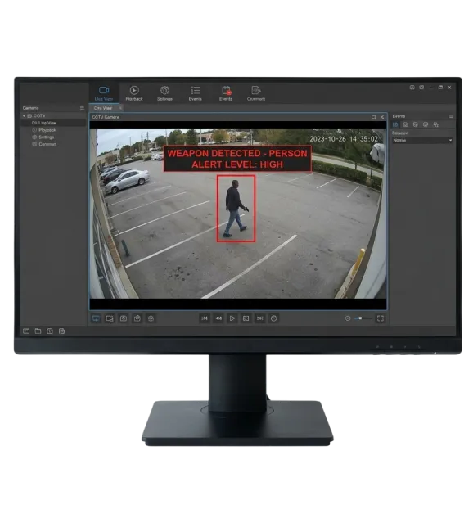This screenshot has width=473, height=509.
Task: Skip to next clip
Action: click(x=259, y=318)
